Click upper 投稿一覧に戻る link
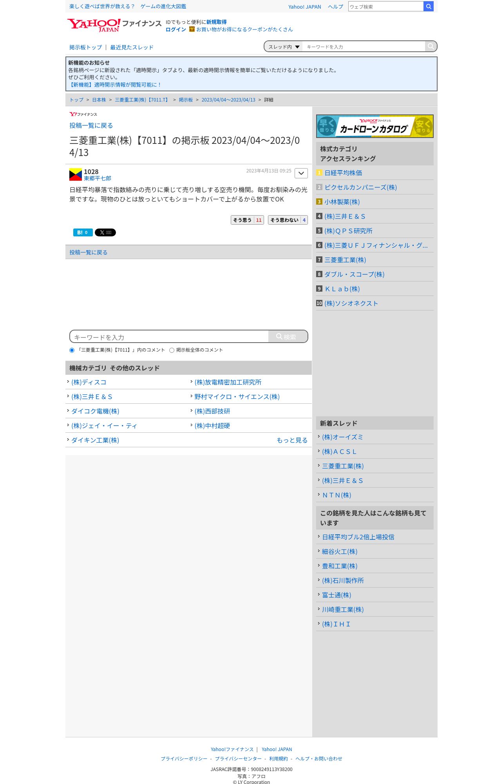The height and width of the screenshot is (784, 503). coord(91,125)
